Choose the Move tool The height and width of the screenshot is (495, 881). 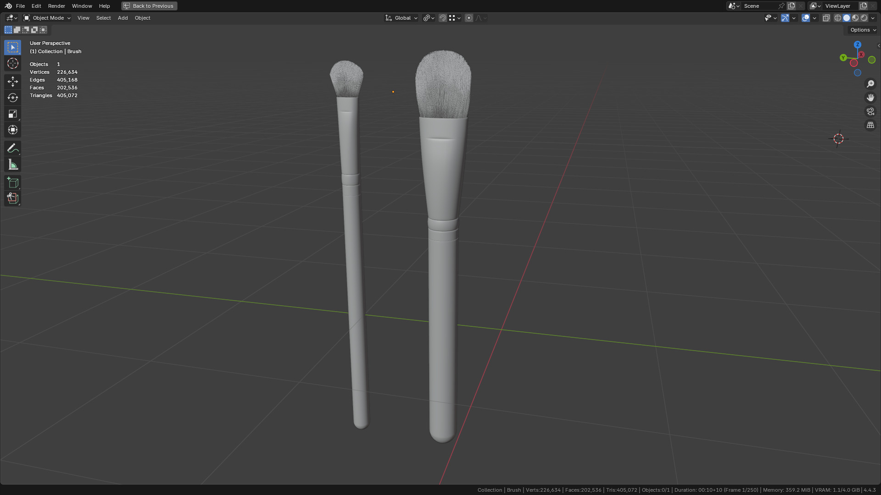click(12, 82)
